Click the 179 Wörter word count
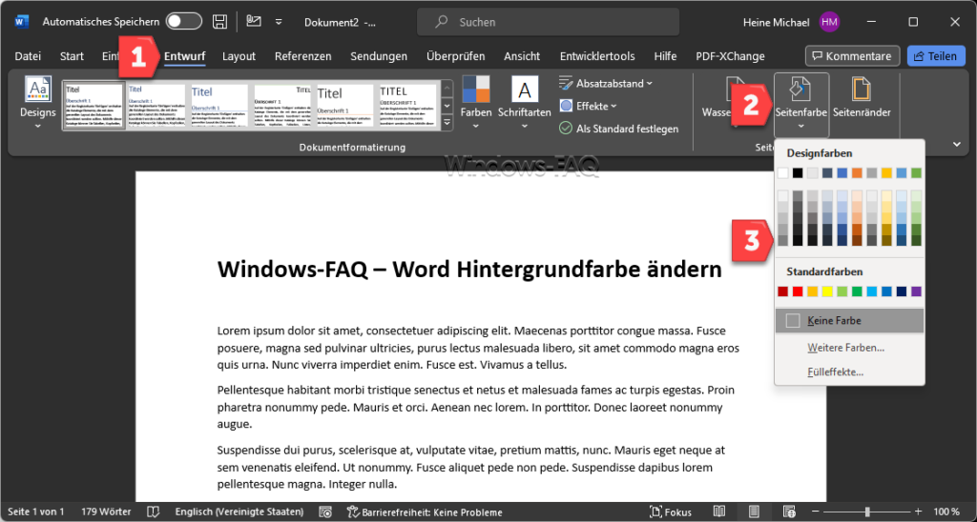Image resolution: width=977 pixels, height=522 pixels. (x=106, y=512)
